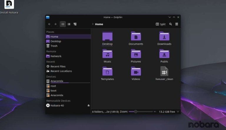Minimize the Dolphin window
The width and height of the screenshot is (226, 130).
[169, 17]
